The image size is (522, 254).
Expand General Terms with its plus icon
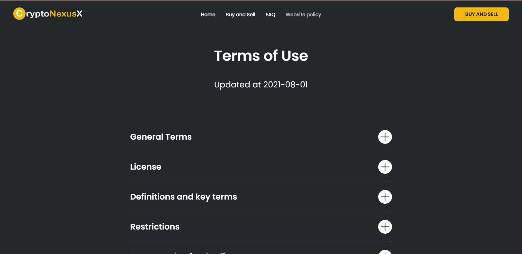click(x=385, y=137)
